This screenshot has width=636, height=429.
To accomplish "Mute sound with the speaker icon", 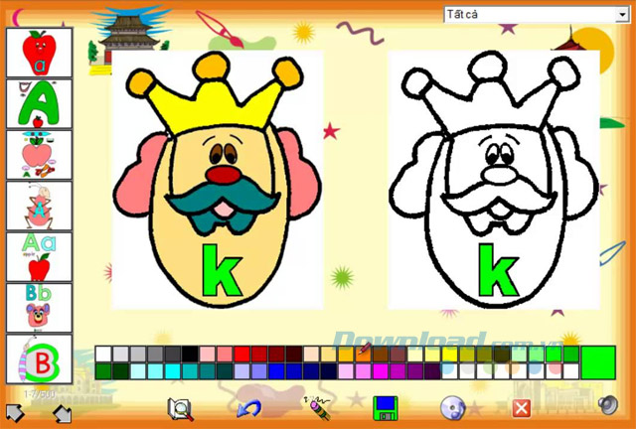I will 608,405.
